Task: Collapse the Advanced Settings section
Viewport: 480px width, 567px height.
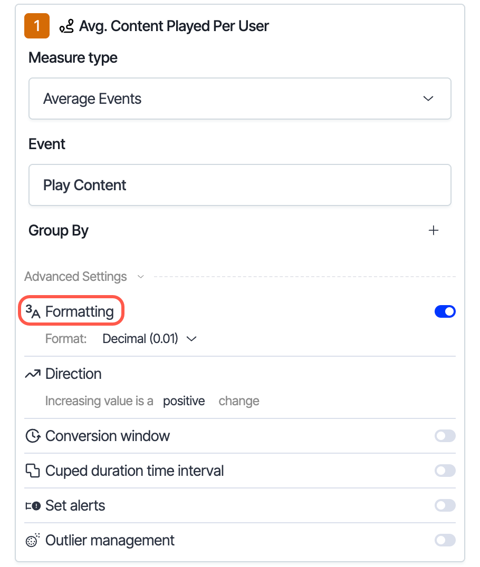Action: (x=140, y=276)
